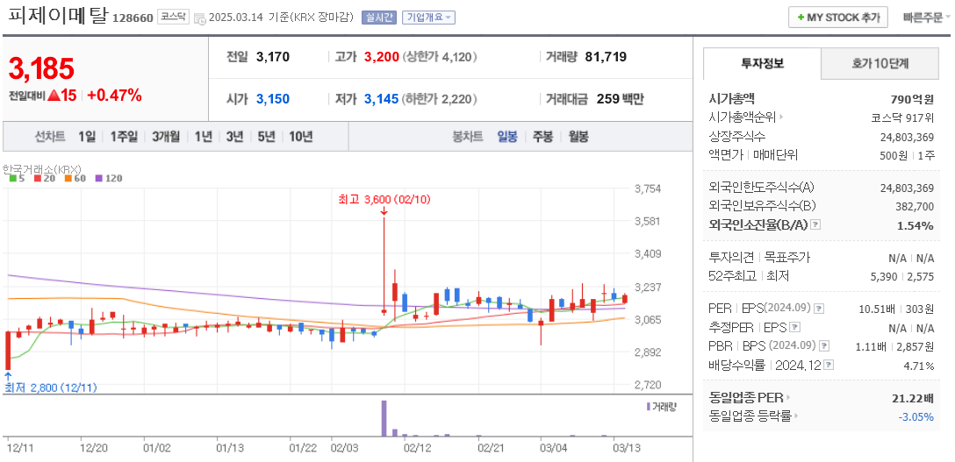The image size is (955, 462).
Task: Click the 52주 high and low values 5,390 2,575
Action: pos(904,277)
